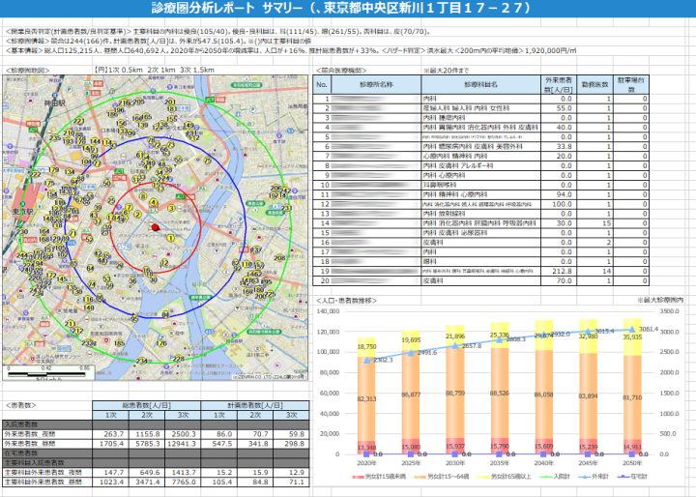Click the 2302.3 triangle point for 2020年
696x497 pixels.
tap(366, 361)
